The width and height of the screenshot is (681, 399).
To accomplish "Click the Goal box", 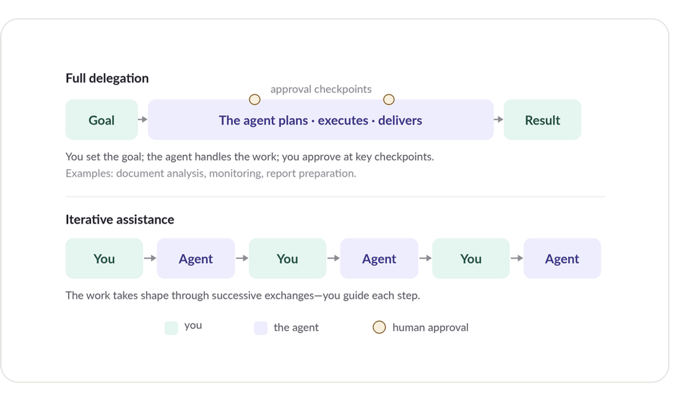I will [102, 120].
